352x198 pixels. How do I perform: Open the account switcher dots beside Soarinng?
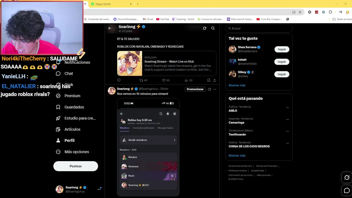click(99, 189)
